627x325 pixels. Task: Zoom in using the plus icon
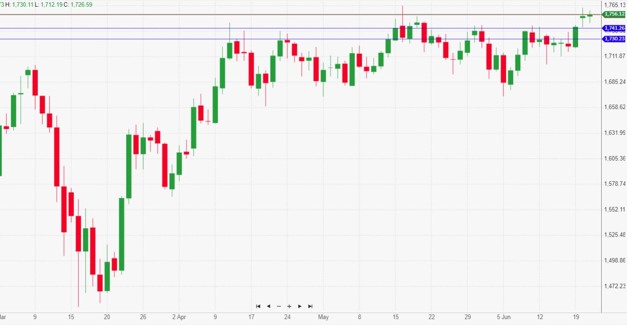(289, 306)
